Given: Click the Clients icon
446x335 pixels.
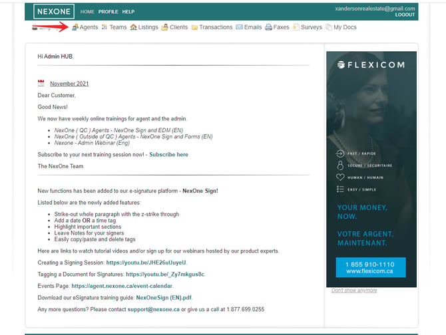Looking at the screenshot, I should pyautogui.click(x=164, y=27).
